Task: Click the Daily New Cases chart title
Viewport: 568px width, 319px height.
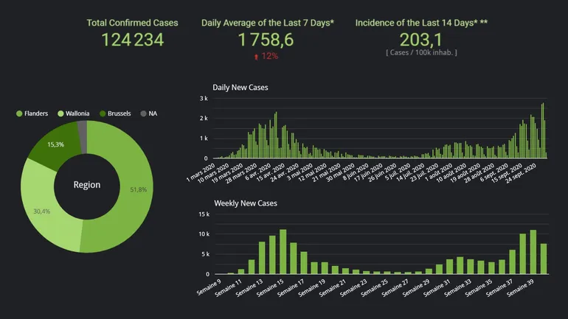Action: 240,88
